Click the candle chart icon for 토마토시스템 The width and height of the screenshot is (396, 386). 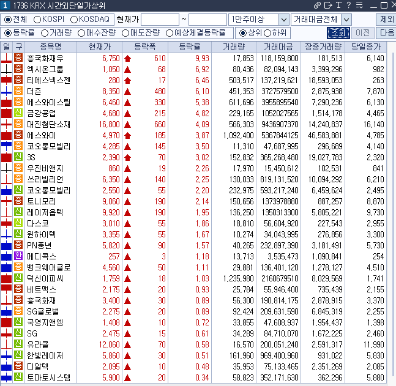pyautogui.click(x=7, y=377)
